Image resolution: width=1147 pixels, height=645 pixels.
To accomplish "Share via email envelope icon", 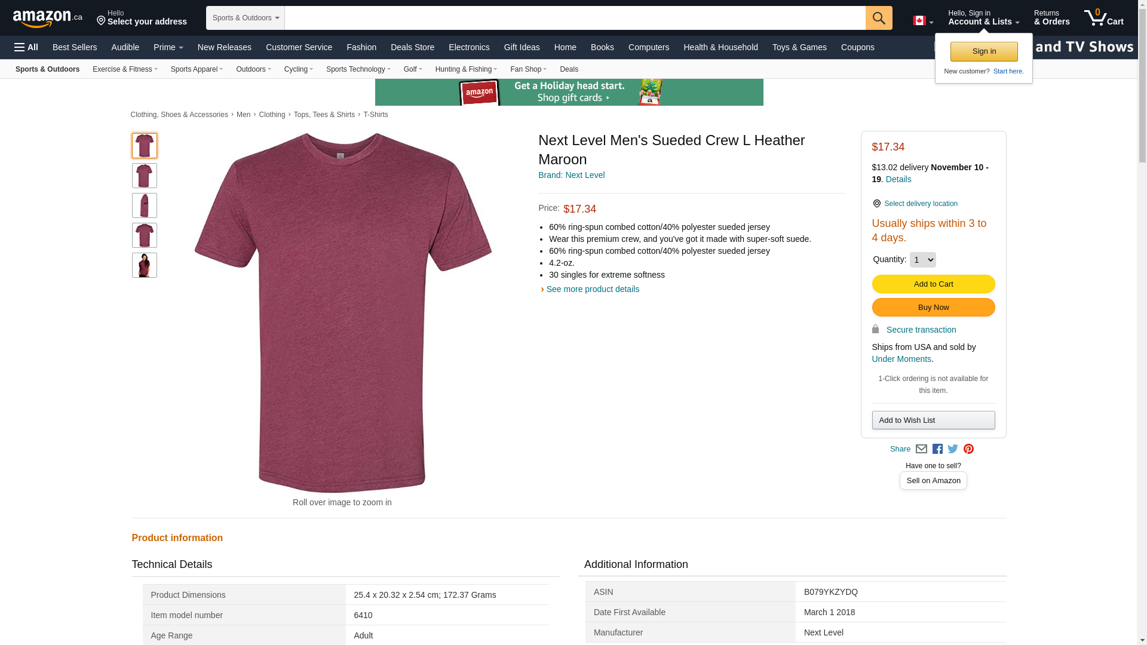I will click(921, 449).
